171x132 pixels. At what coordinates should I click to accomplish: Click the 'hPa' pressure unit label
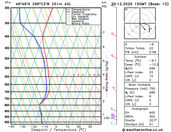coord(8,2)
